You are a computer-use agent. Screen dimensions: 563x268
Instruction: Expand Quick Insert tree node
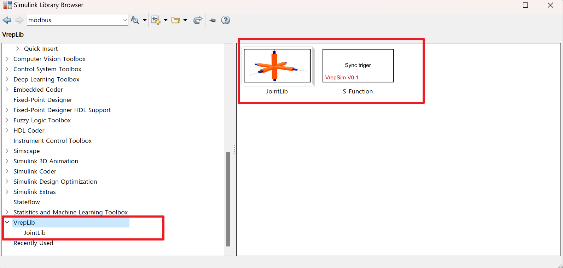(17, 49)
